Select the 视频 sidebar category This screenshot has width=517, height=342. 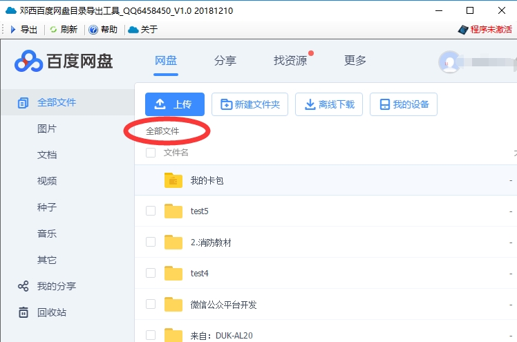47,181
